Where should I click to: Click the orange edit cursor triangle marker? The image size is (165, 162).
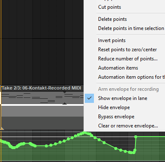pyautogui.click(x=2, y=129)
